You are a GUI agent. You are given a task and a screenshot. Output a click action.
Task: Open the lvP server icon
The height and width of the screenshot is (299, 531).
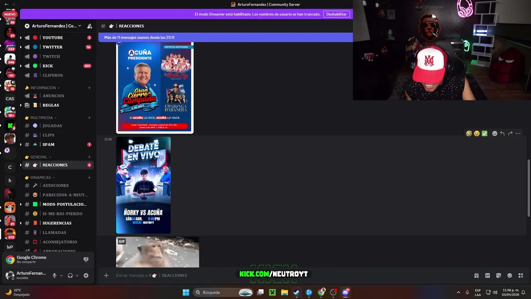[x=10, y=247]
